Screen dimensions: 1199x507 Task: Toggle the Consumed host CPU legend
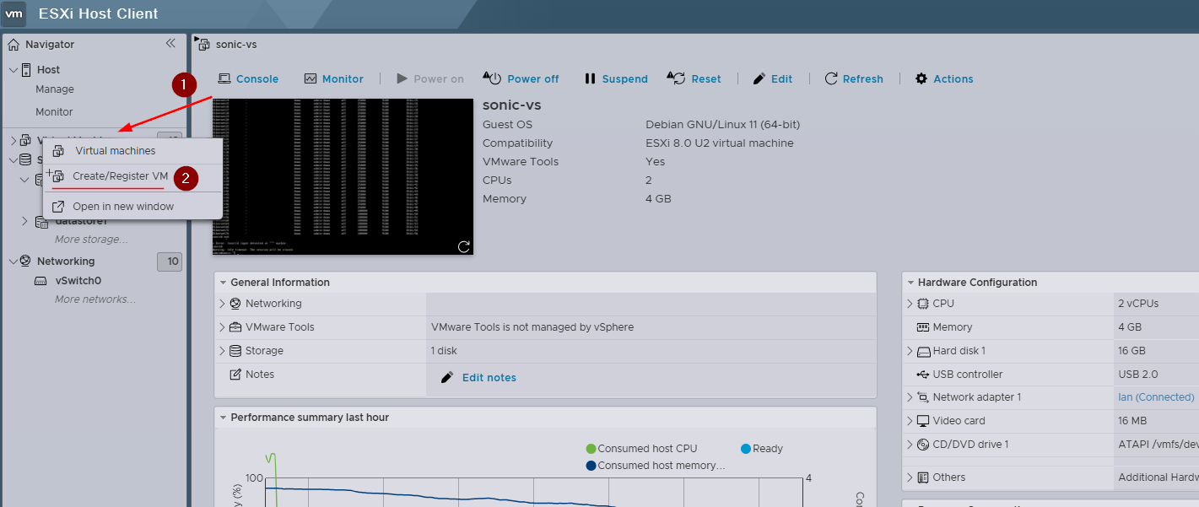point(641,449)
